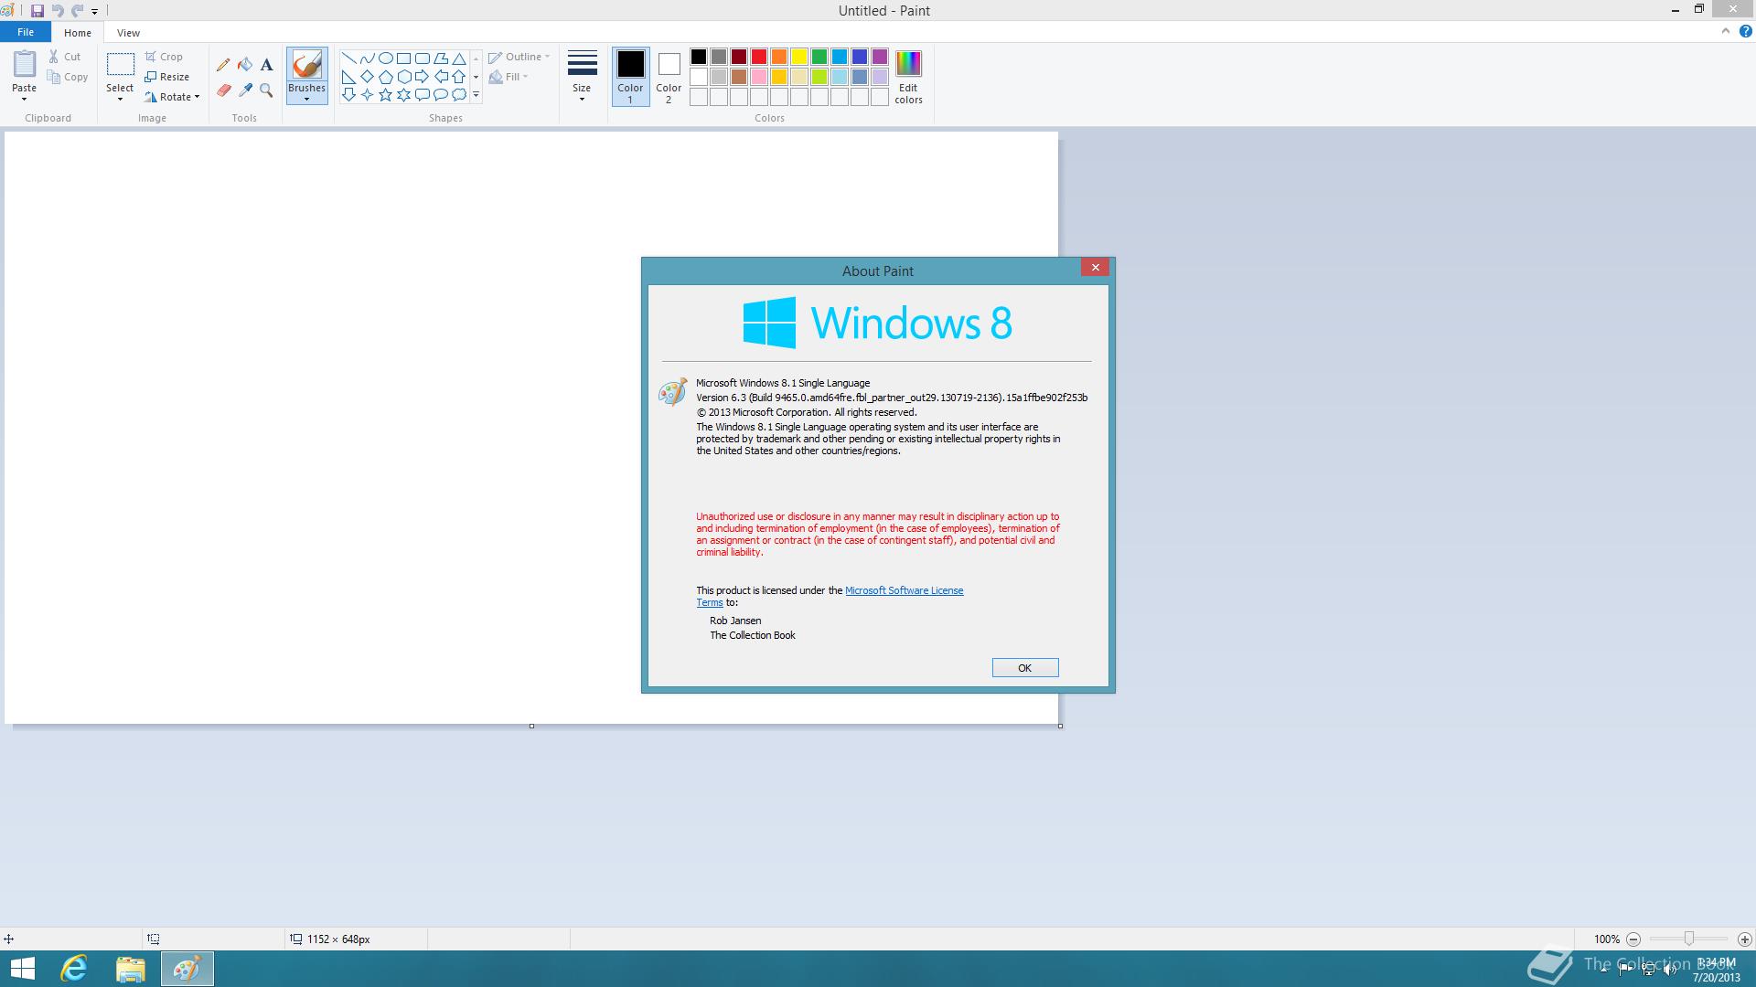Image resolution: width=1756 pixels, height=987 pixels.
Task: Click the Redo arrow in quick access toolbar
Action: pyautogui.click(x=77, y=11)
